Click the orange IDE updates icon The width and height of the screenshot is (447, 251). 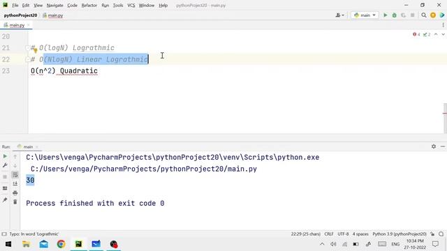point(433,15)
